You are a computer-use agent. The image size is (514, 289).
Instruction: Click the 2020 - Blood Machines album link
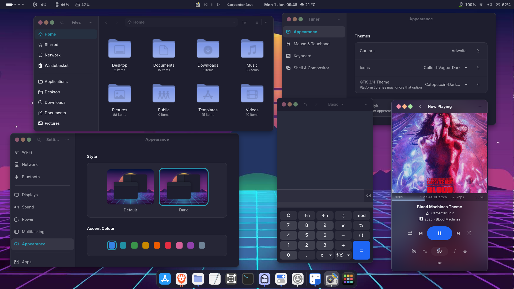pos(442,219)
